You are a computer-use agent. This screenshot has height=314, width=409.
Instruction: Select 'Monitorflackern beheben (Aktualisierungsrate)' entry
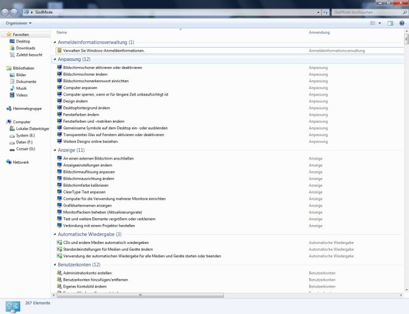tap(102, 212)
